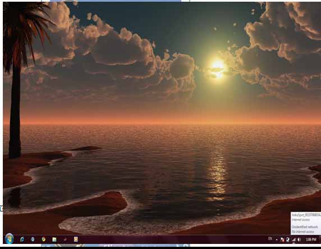The height and width of the screenshot is (249, 321).
Task: Open the wireless network signal icon
Action: tap(294, 239)
